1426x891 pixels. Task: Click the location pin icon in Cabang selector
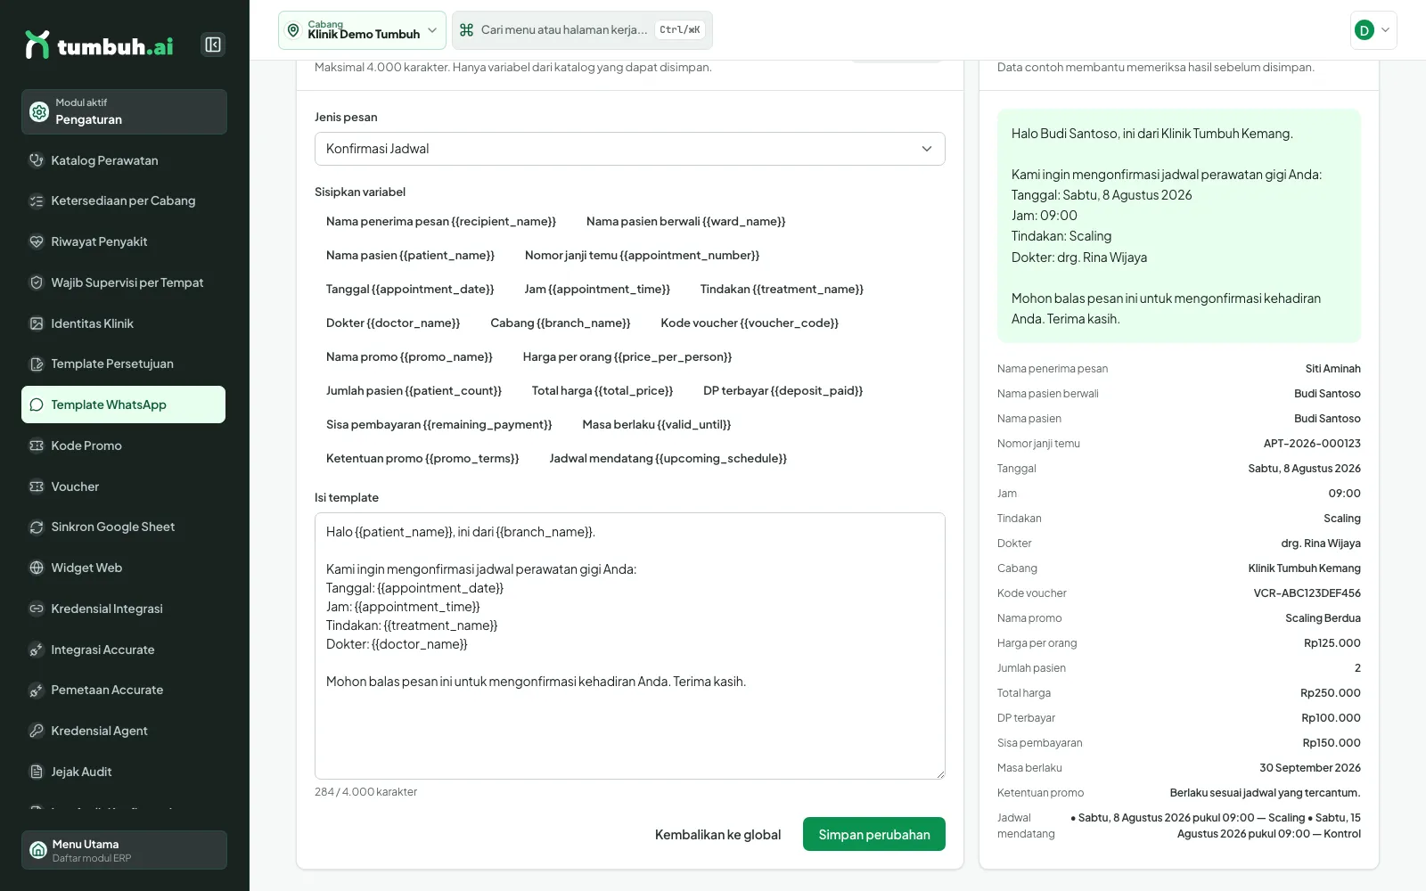pos(293,30)
